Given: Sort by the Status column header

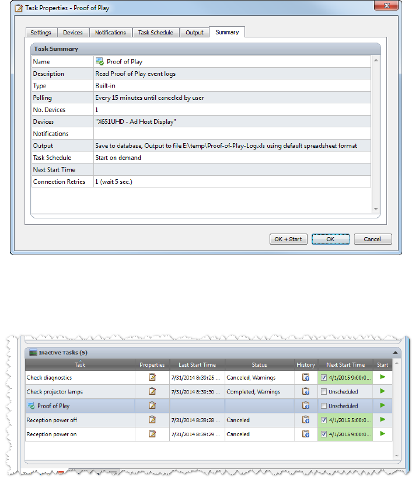Looking at the screenshot, I should pyautogui.click(x=259, y=364).
